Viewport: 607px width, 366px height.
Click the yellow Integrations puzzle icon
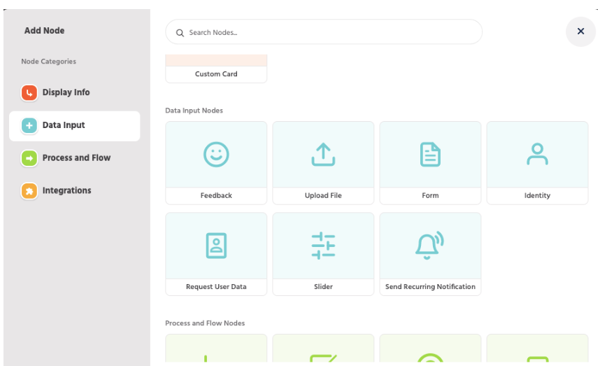29,191
